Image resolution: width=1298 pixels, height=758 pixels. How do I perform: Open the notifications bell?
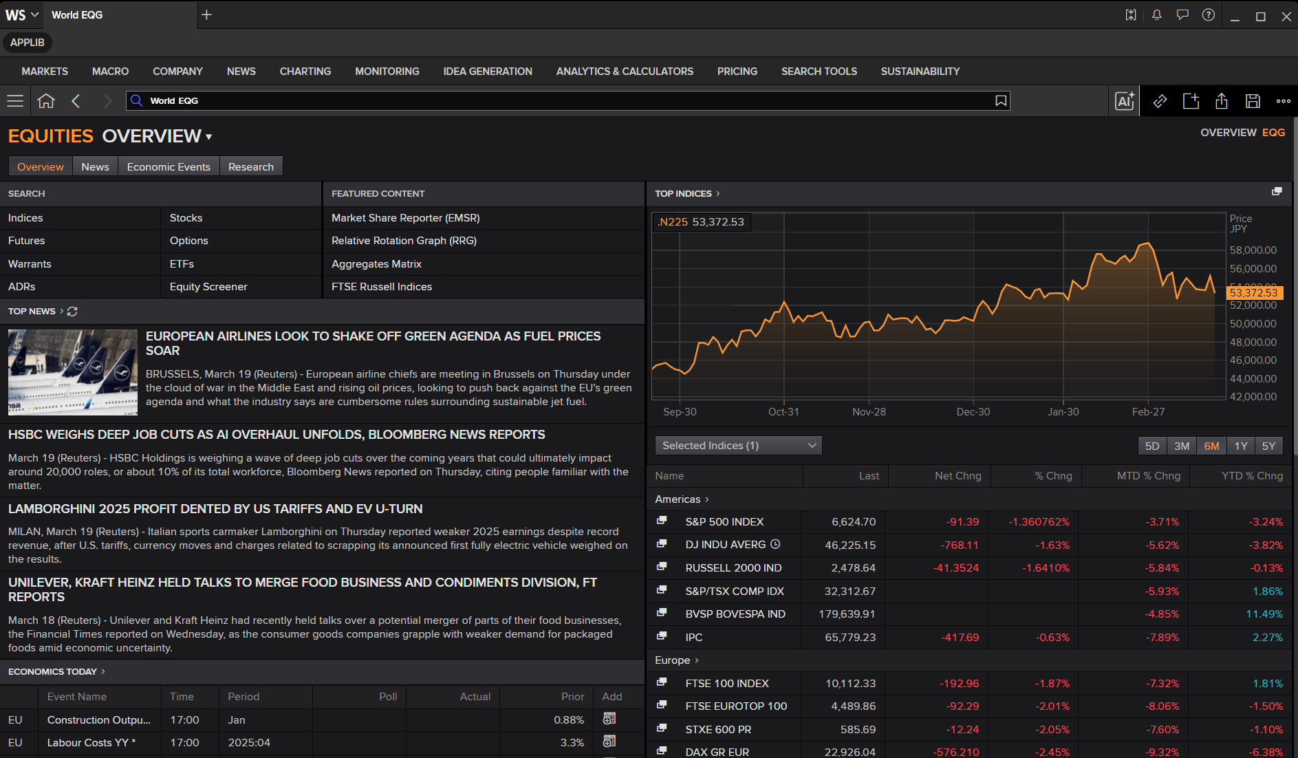1157,15
